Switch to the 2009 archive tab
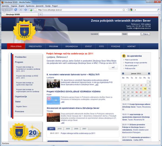The height and width of the screenshot is (146, 162). tap(68, 129)
